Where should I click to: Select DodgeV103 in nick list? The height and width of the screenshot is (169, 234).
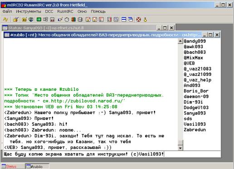(196, 108)
